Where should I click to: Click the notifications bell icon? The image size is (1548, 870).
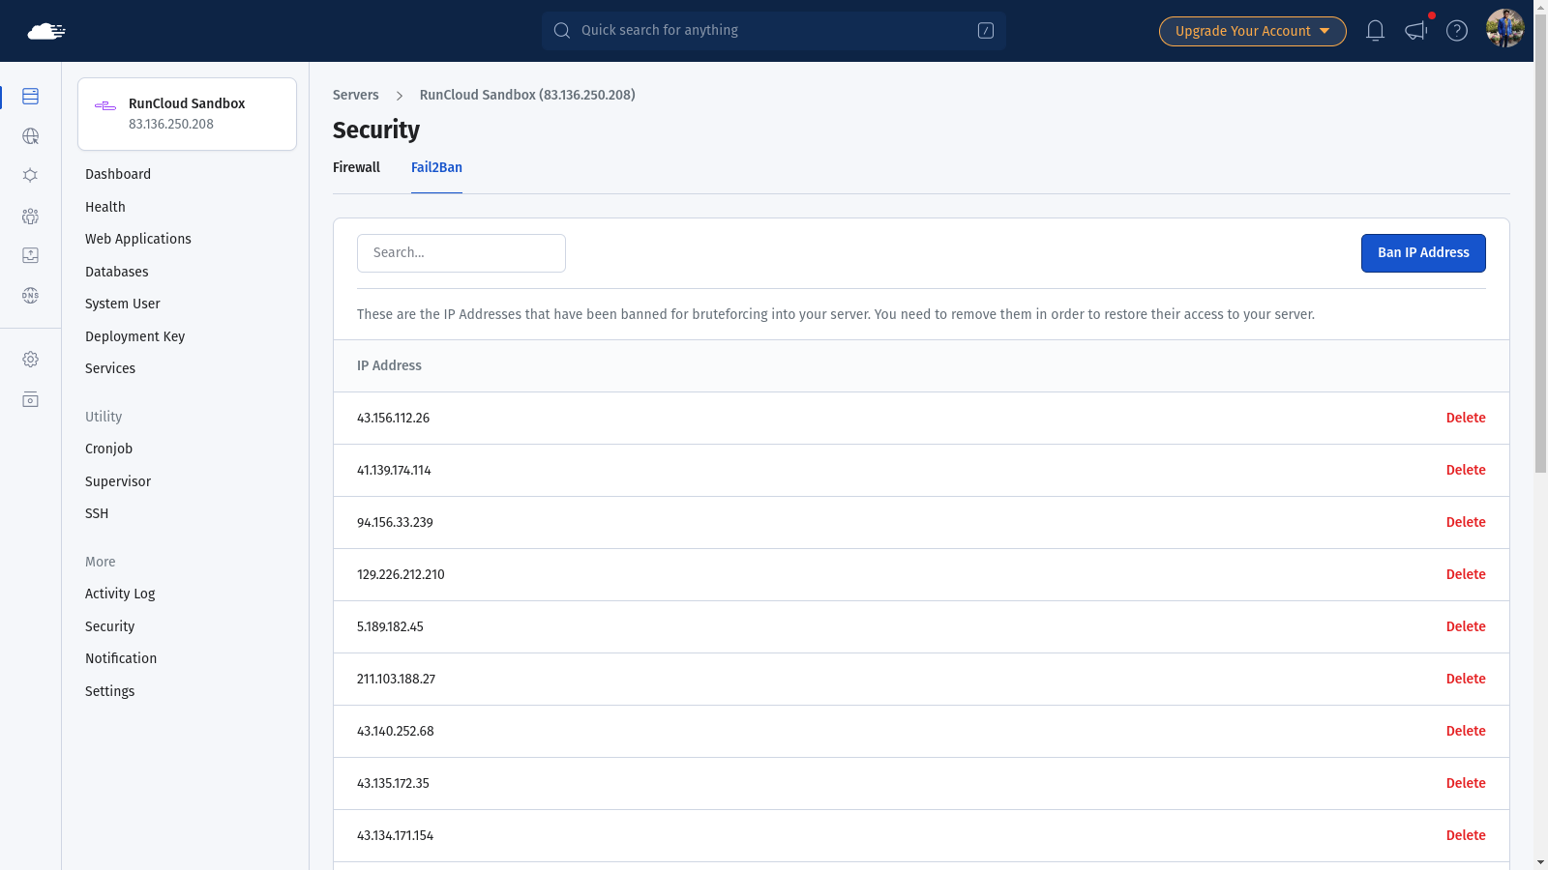click(1375, 31)
